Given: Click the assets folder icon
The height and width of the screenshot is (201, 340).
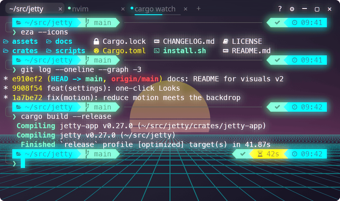Looking at the screenshot, I should pos(6,41).
